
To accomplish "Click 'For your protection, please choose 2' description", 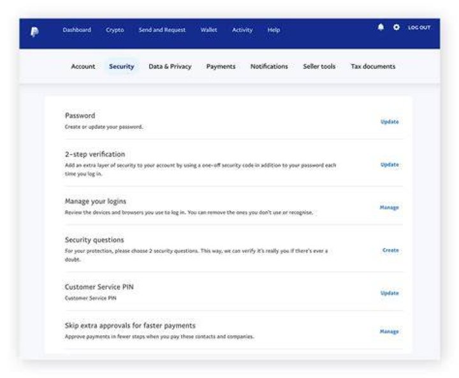I will (196, 255).
